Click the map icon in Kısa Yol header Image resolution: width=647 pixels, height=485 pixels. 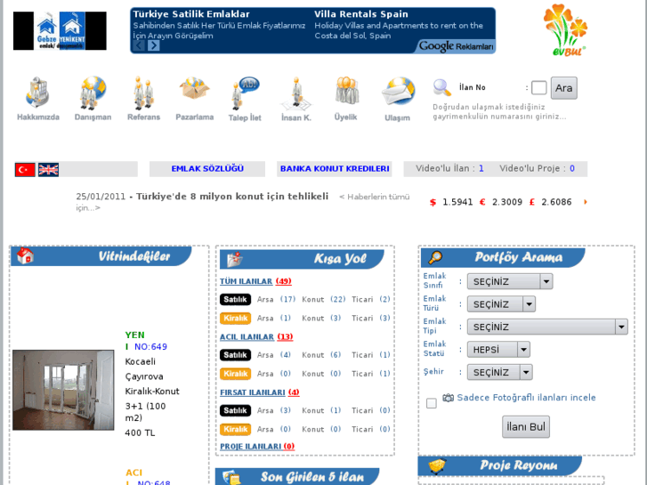point(235,259)
